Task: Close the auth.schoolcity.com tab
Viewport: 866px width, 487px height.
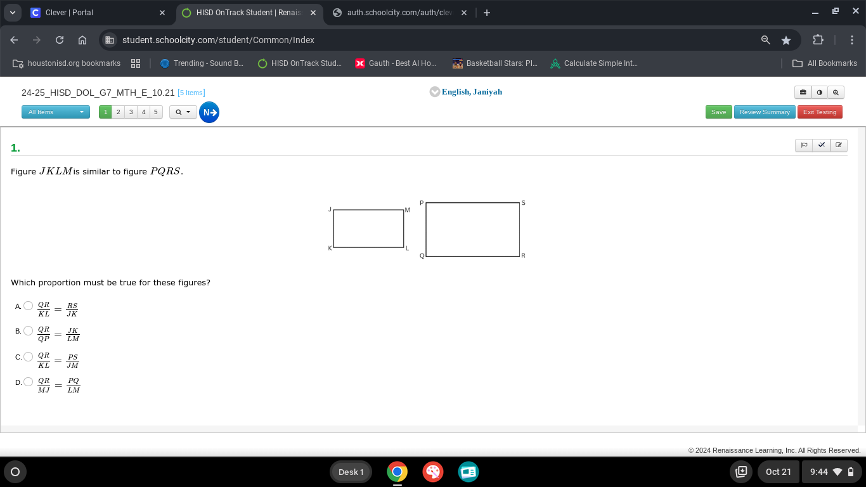Action: click(x=463, y=13)
